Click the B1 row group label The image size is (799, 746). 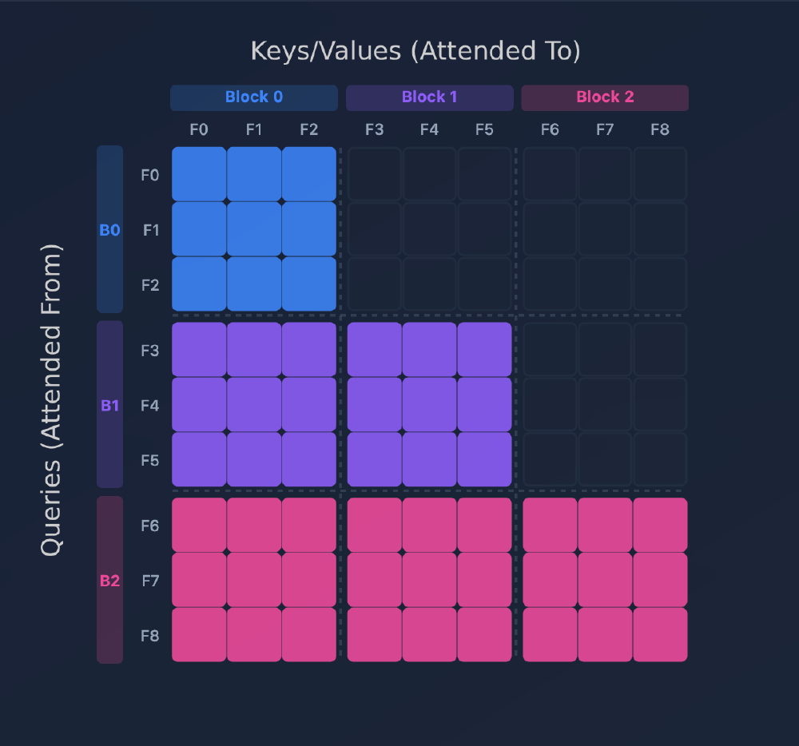pos(109,405)
